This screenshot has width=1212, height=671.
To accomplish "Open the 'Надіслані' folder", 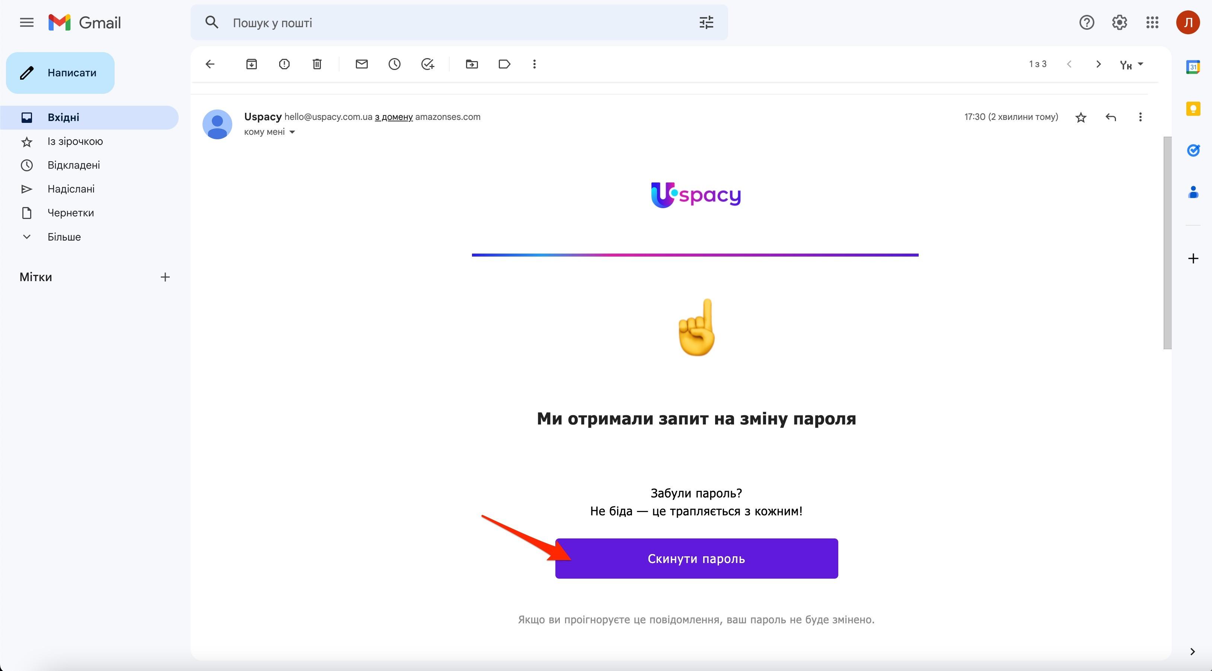I will 71,189.
